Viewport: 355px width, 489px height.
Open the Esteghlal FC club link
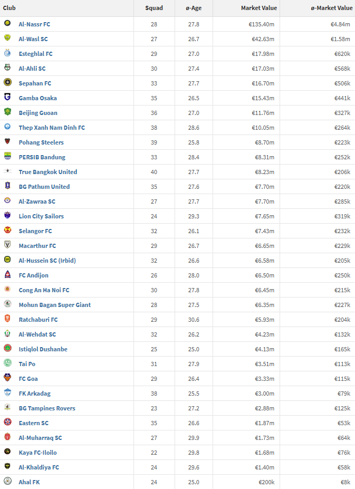click(x=35, y=54)
